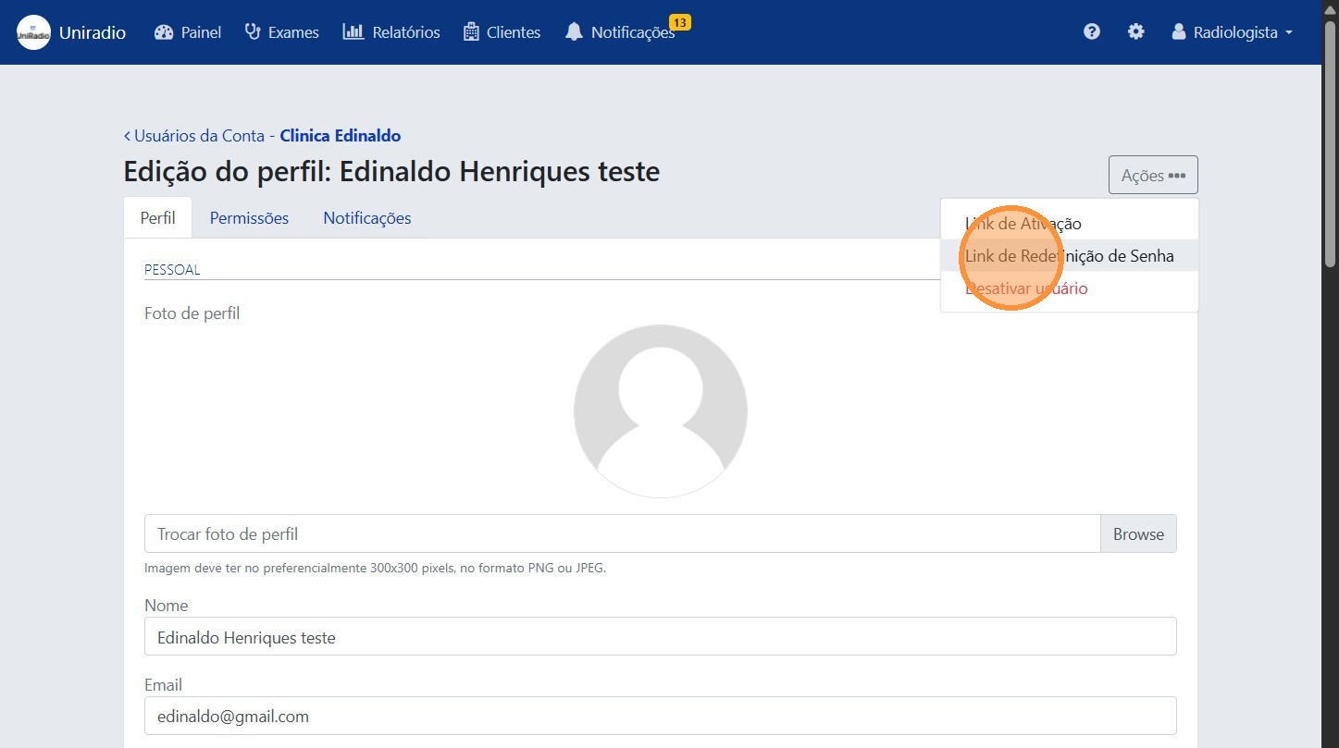1339x748 pixels.
Task: Switch to the Permissões tab
Action: coord(249,218)
